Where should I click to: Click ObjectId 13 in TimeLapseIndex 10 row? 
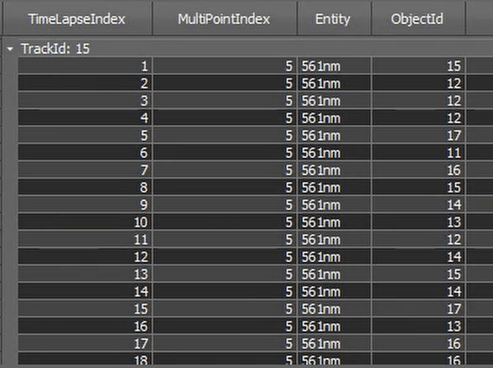419,222
